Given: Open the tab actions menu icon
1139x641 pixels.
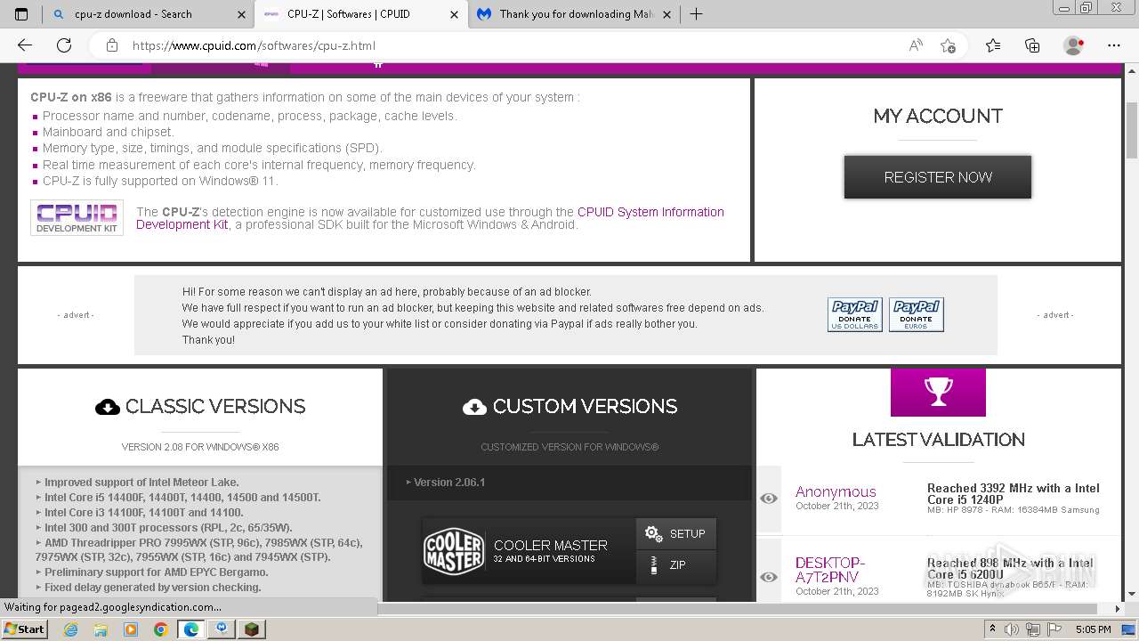Looking at the screenshot, I should coord(21,14).
